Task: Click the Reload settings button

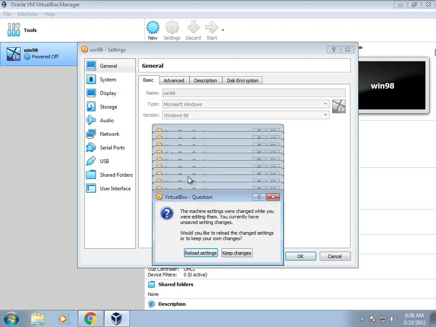Action: click(x=201, y=253)
